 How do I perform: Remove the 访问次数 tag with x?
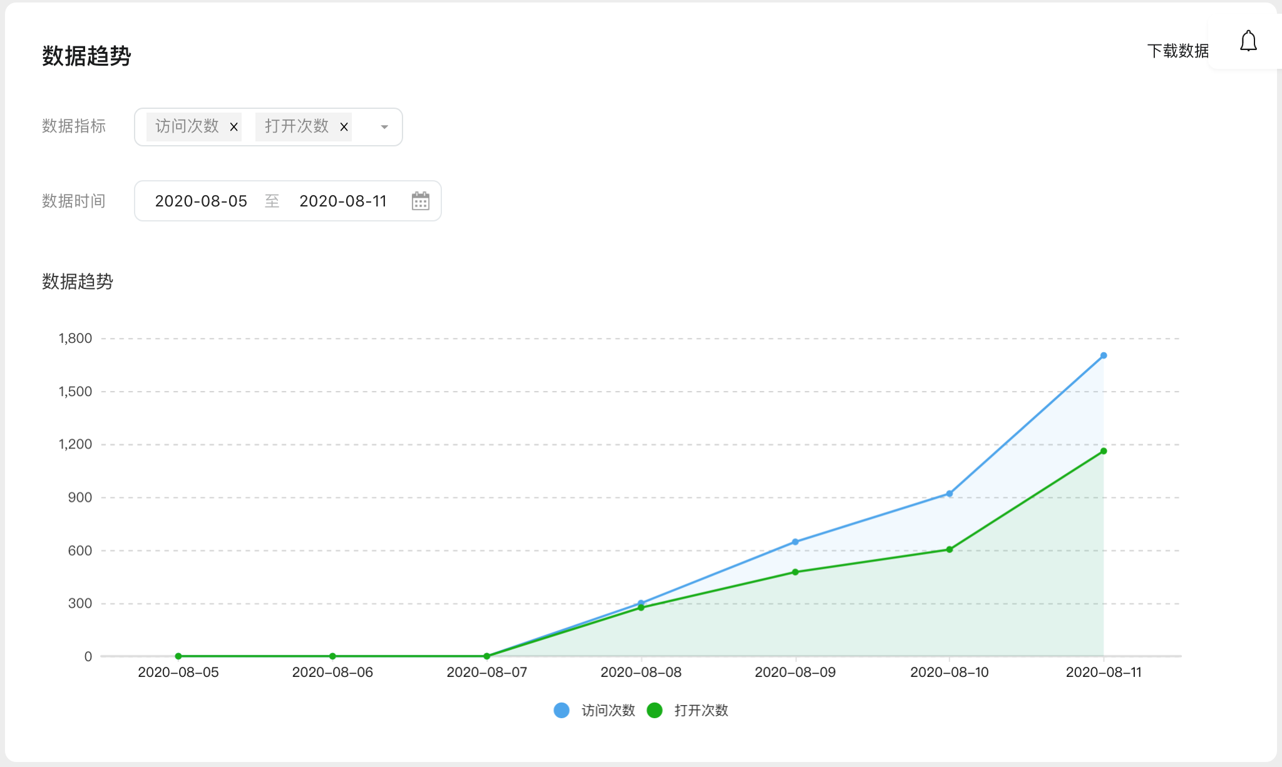pyautogui.click(x=233, y=127)
